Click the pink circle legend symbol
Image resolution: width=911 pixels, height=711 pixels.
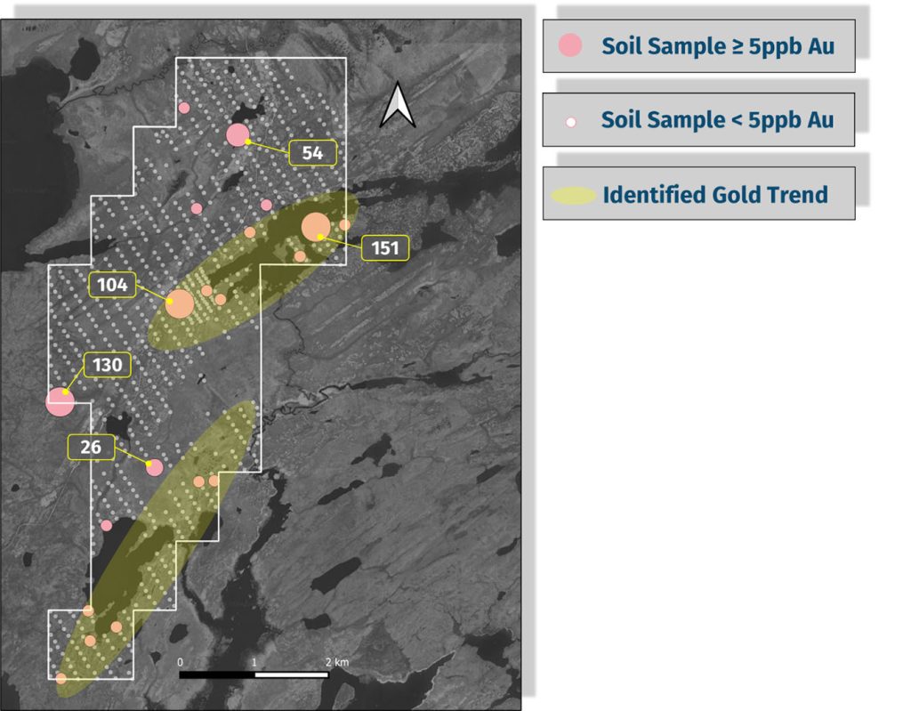pos(569,45)
